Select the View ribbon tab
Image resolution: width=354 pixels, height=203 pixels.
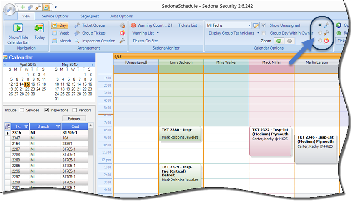[26, 16]
